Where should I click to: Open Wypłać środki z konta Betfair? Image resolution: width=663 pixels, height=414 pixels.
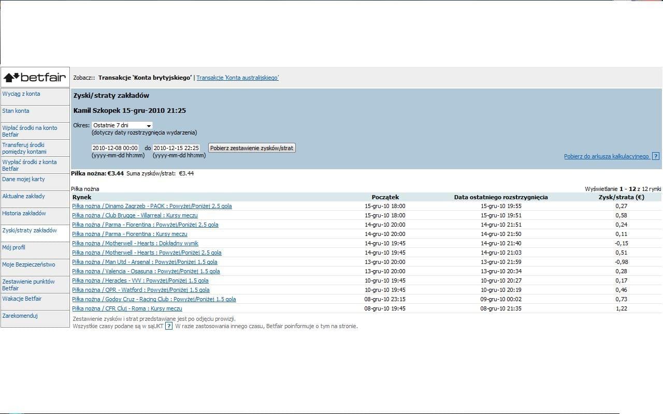pyautogui.click(x=30, y=165)
